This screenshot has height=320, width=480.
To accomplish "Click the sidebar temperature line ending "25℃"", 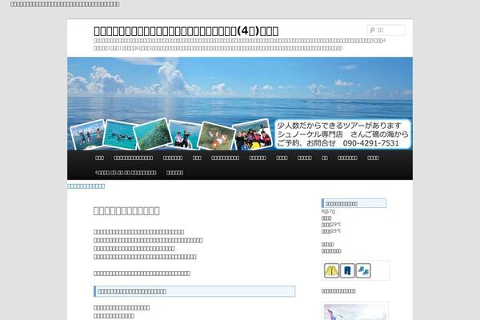I will pos(331,231).
